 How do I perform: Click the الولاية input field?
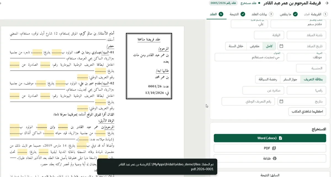(269, 35)
